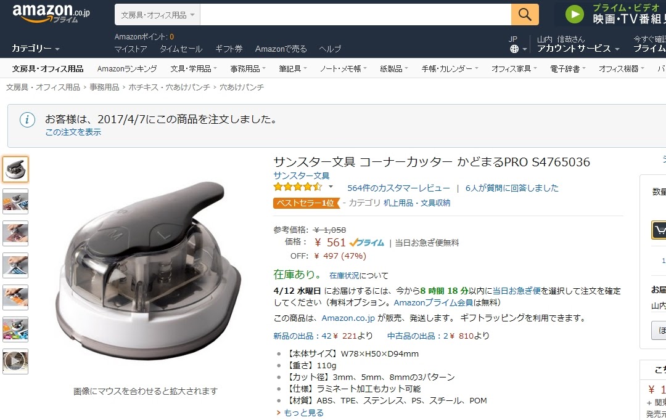
Task: Click the info icon in order notice
Action: tap(27, 120)
